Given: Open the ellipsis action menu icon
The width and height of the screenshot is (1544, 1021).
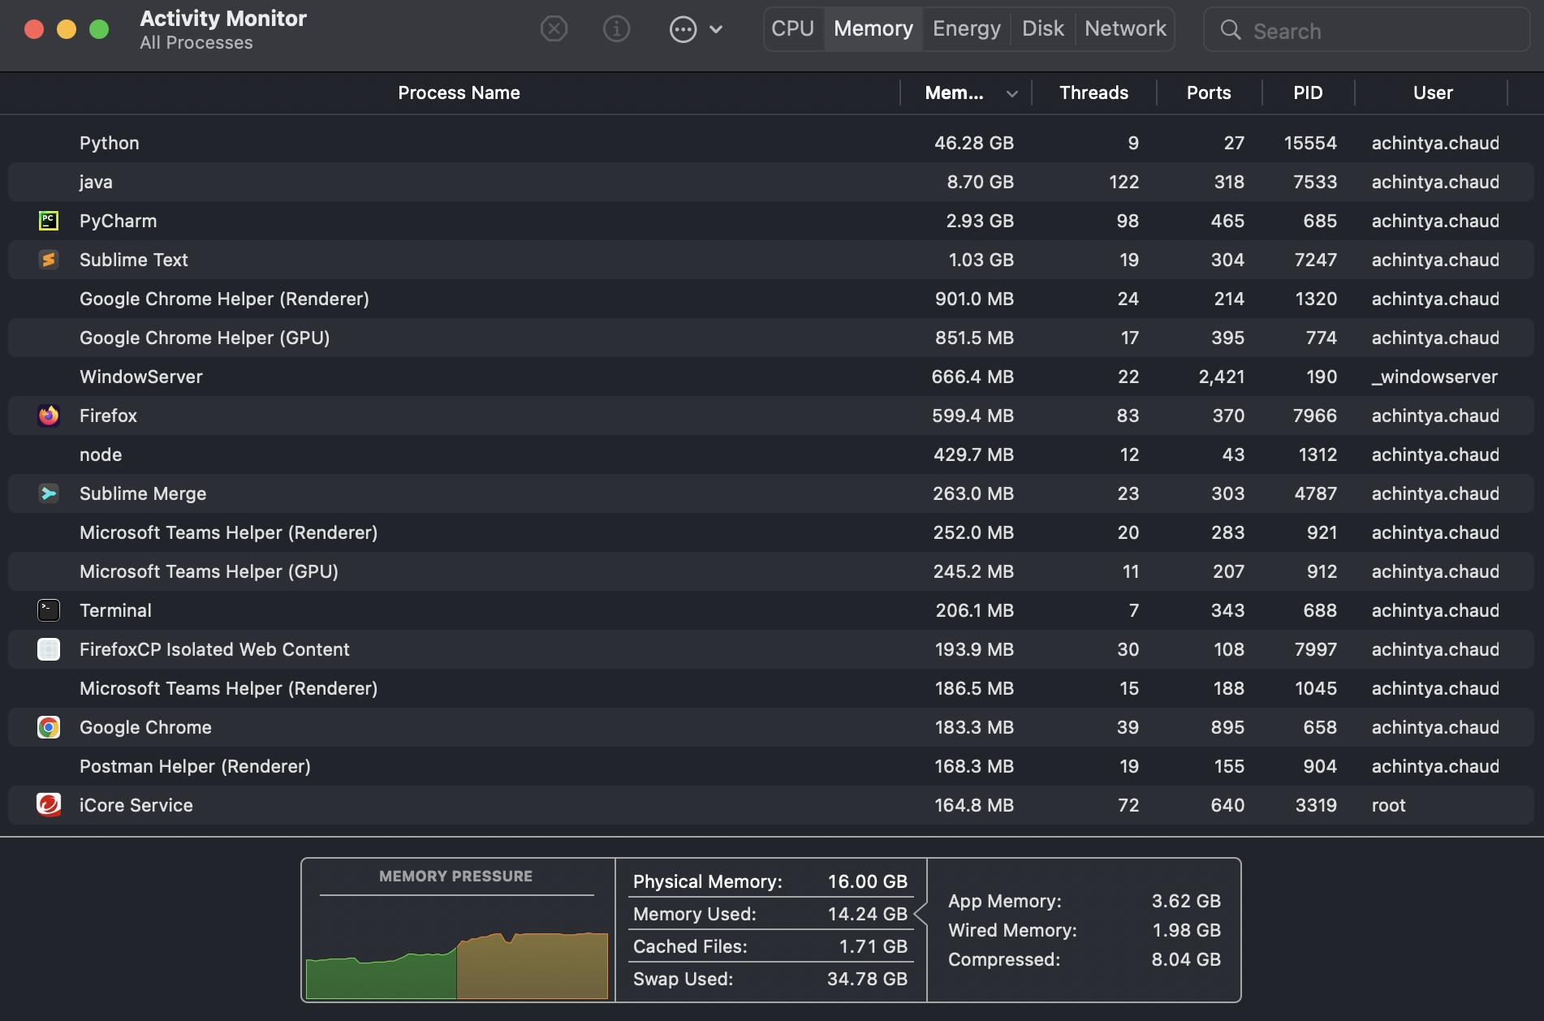Looking at the screenshot, I should click(683, 29).
